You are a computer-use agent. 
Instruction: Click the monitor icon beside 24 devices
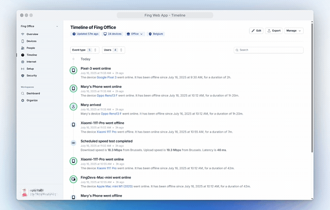pyautogui.click(x=105, y=34)
